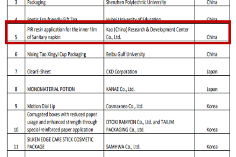Image resolution: width=236 pixels, height=157 pixels.
Task: Select the 'Packaging' cell in row 3
Action: tap(65, 3)
